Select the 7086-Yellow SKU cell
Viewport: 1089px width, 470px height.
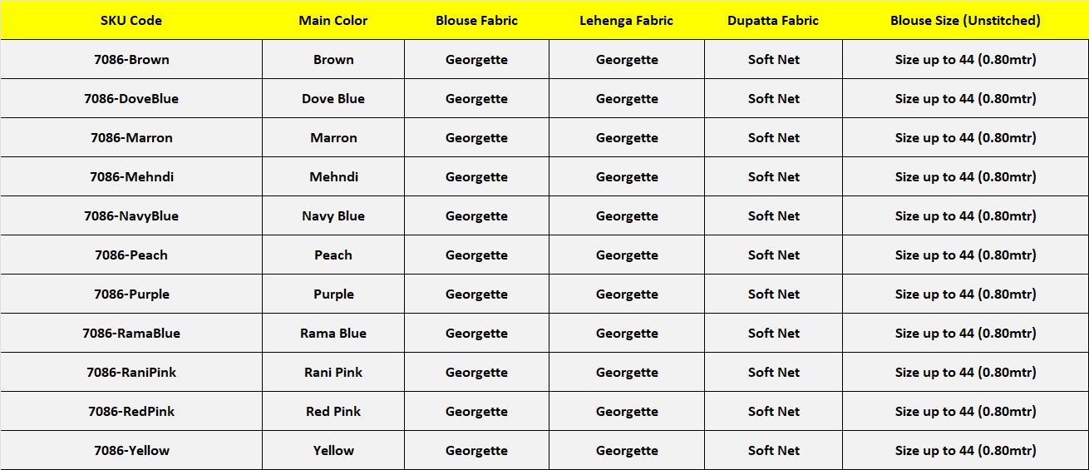coord(131,450)
